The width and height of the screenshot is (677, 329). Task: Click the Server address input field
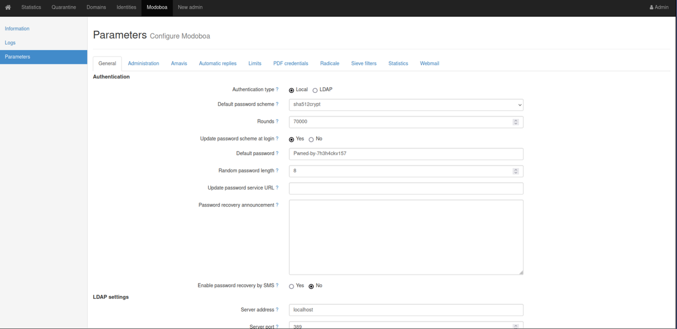click(x=406, y=310)
